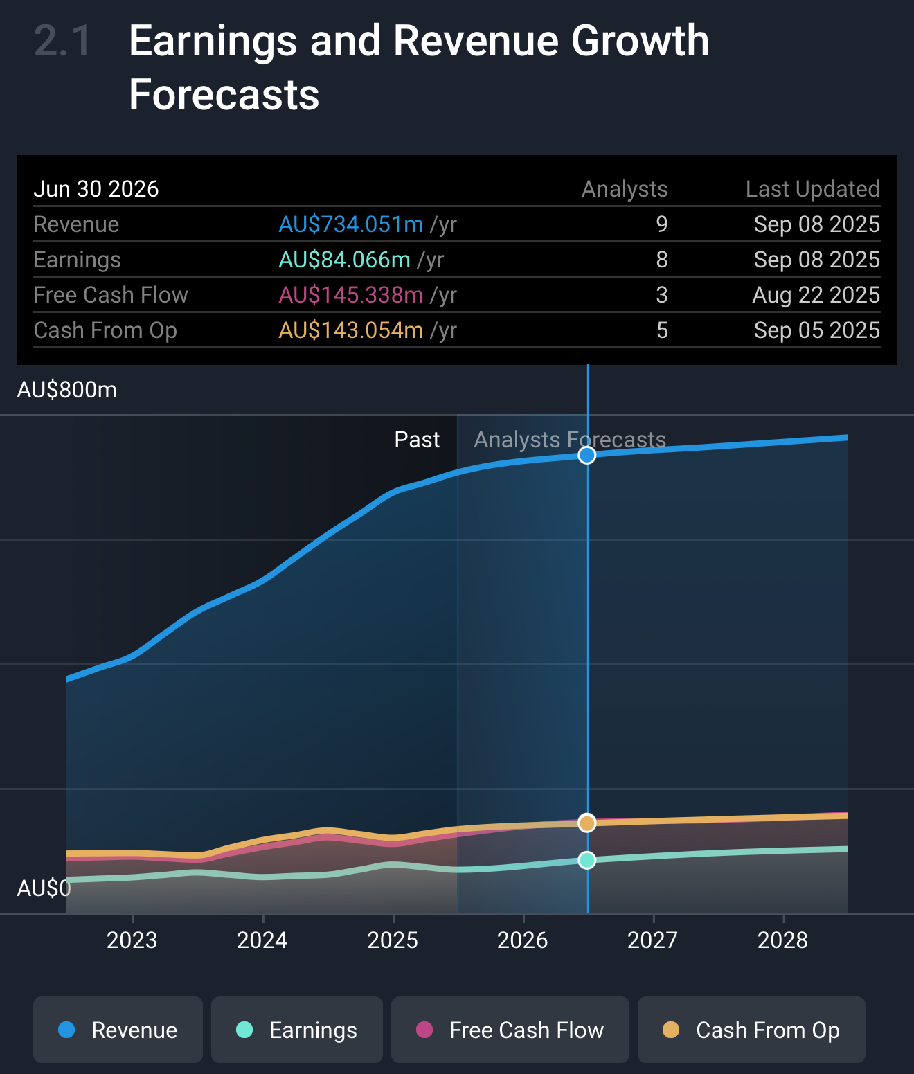Click the orange Cash From Op legend dot
The width and height of the screenshot is (914, 1074).
click(x=670, y=1030)
